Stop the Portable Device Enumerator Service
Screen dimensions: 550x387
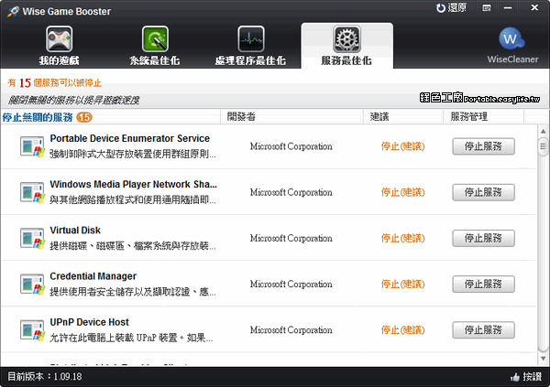(483, 146)
